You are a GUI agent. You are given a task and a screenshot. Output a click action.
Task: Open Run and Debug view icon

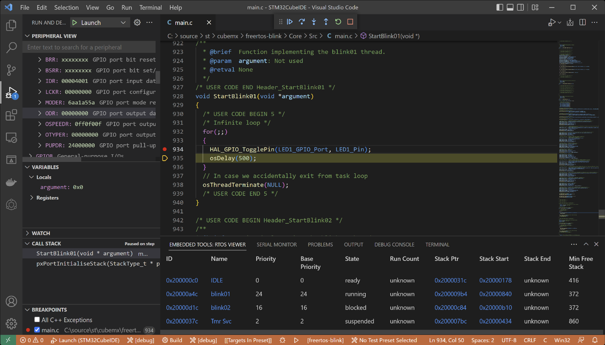[x=11, y=93]
